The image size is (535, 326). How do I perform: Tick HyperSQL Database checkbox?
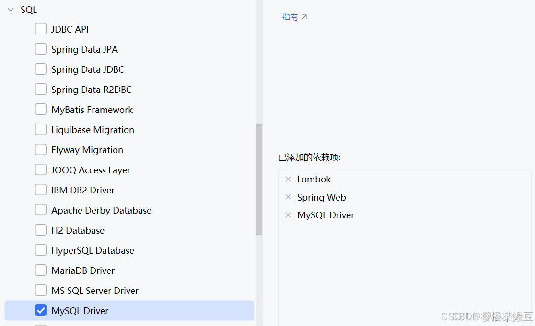point(41,250)
